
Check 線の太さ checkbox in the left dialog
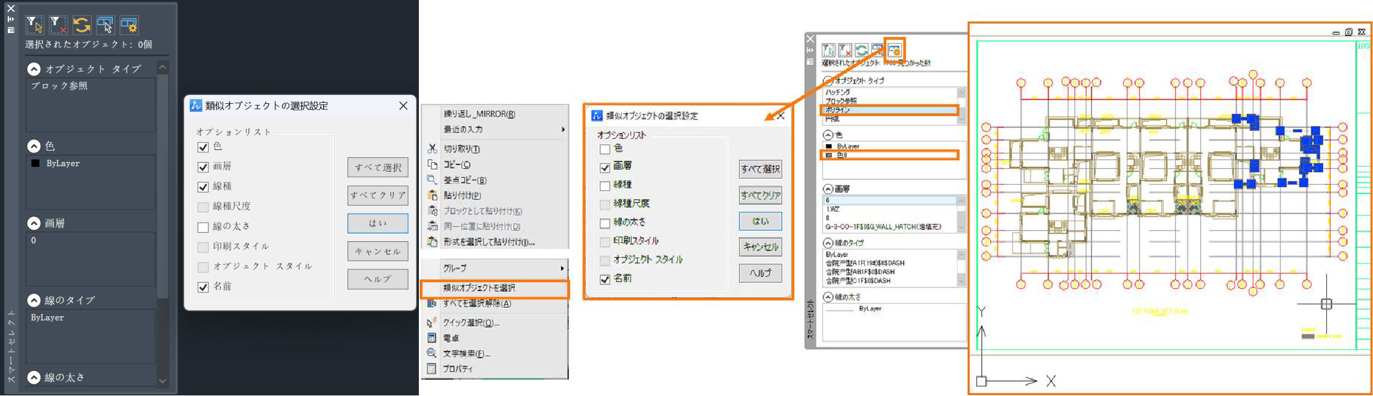pos(203,227)
